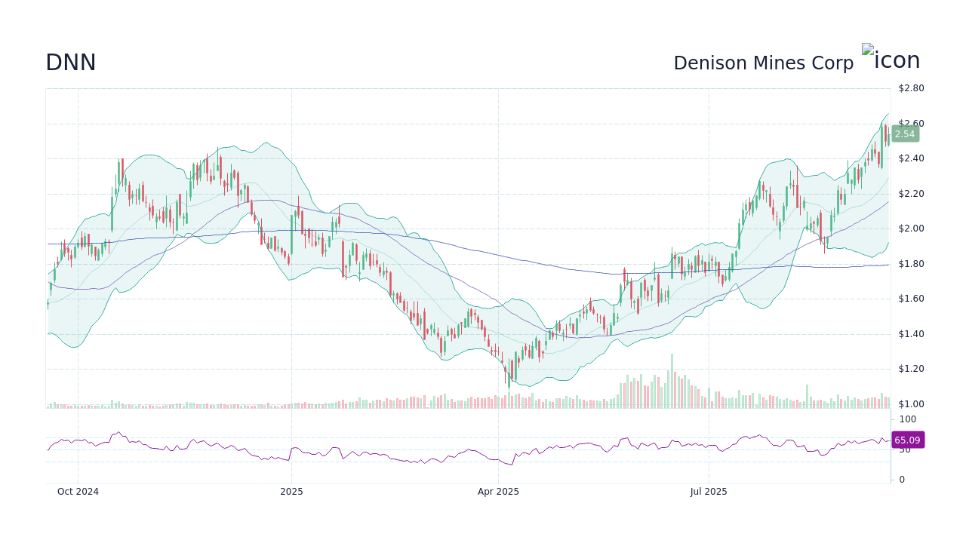Expand the Oct 2024 axis section
Screen dimensions: 966x543
point(78,491)
